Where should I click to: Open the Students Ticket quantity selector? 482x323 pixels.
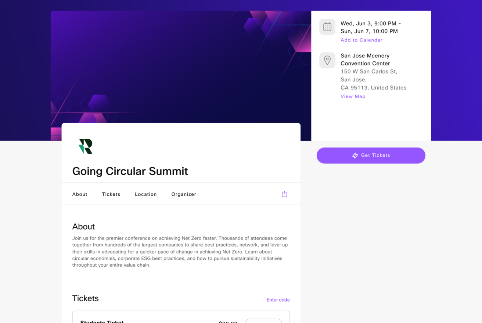(264, 321)
